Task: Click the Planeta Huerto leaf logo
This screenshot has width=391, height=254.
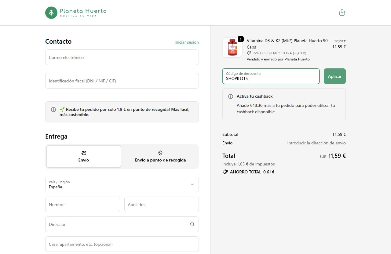Action: [x=51, y=13]
